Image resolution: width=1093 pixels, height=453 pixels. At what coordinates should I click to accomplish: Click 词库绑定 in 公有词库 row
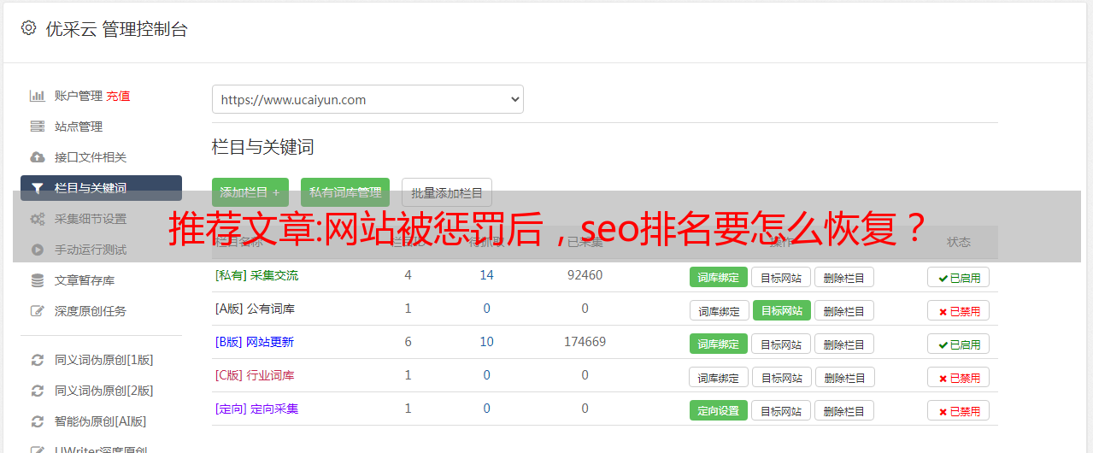coord(720,310)
